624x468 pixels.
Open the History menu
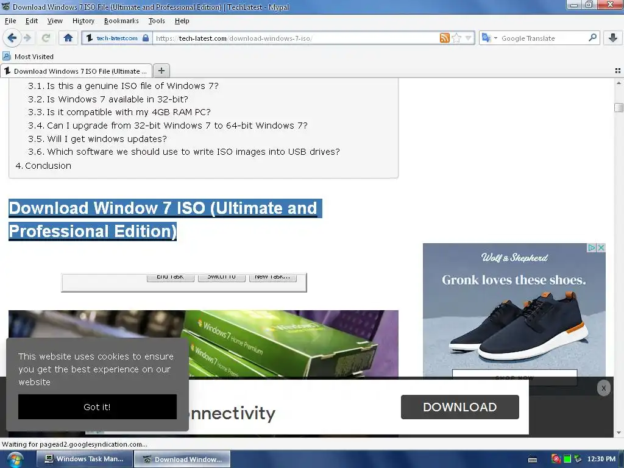coord(83,21)
